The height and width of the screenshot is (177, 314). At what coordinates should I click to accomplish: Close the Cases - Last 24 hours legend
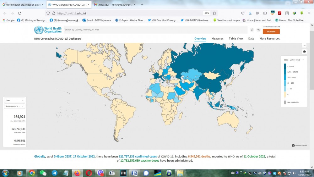click(303, 59)
